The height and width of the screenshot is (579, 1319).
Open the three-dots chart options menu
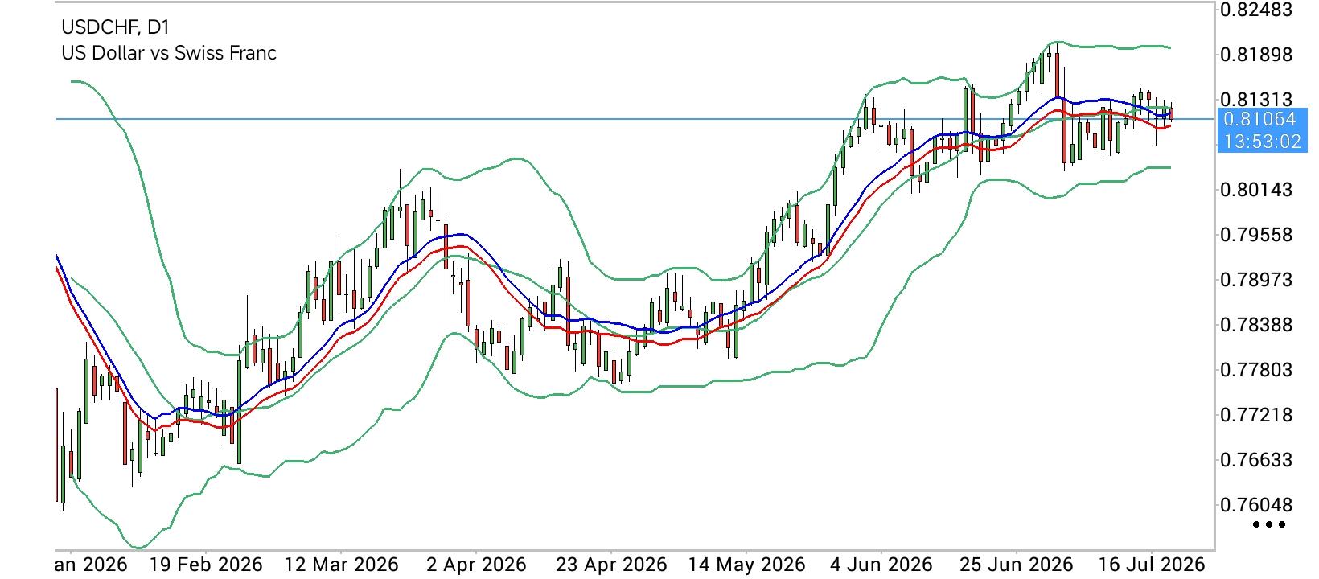coord(1270,525)
